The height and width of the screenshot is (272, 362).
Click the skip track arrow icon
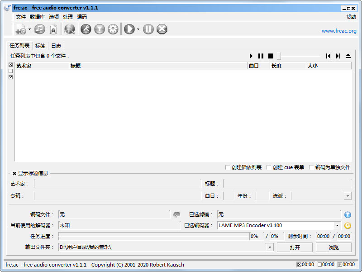(176, 214)
